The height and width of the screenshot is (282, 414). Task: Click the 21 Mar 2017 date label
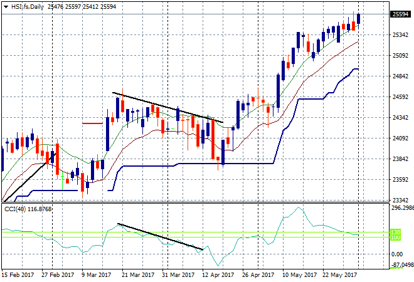tap(138, 275)
